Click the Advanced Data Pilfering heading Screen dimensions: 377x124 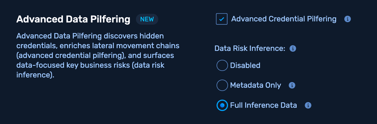coord(73,19)
